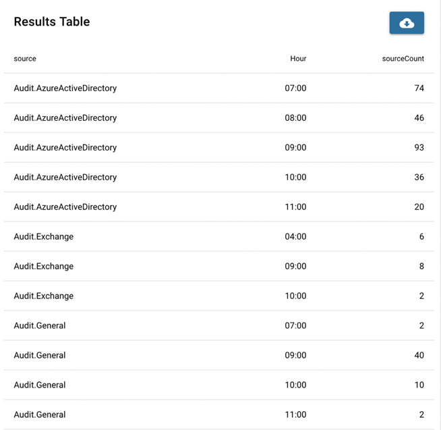The height and width of the screenshot is (430, 441).
Task: Select the Audit.General row at 11:00
Action: (x=218, y=414)
